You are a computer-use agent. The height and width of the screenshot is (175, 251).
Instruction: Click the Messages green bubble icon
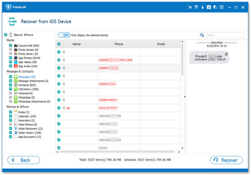(16, 77)
